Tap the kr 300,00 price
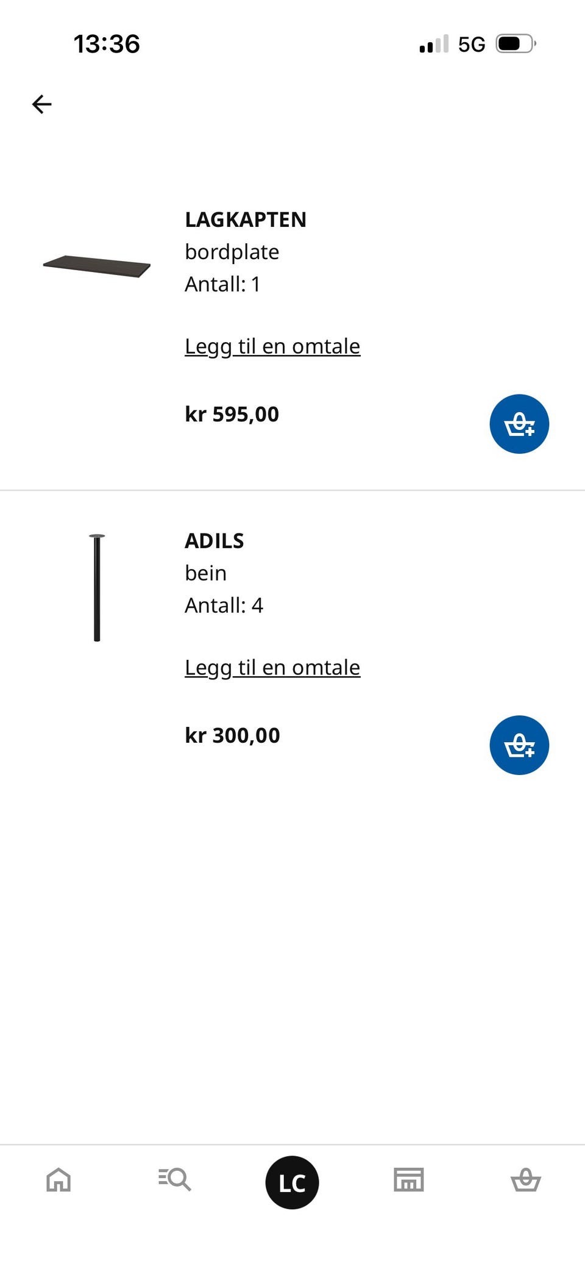 232,735
